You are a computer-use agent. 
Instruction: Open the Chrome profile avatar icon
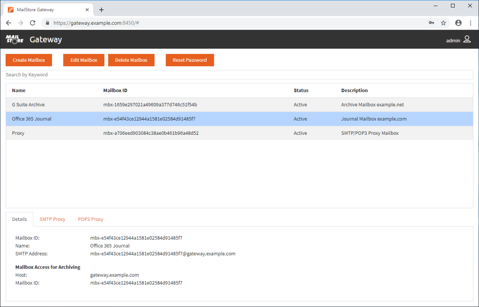tap(458, 22)
